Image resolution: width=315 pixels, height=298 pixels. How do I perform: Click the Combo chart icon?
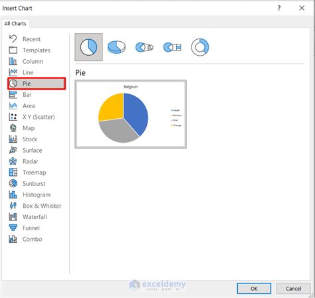[x=13, y=239]
